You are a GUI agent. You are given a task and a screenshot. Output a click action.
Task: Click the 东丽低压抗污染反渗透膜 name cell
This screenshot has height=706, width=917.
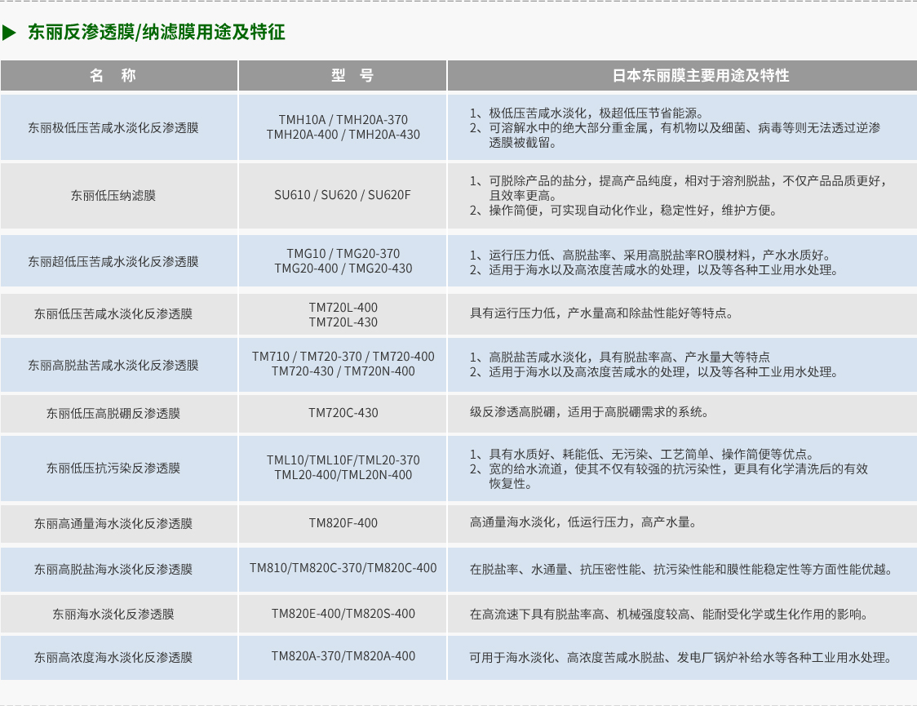click(113, 468)
